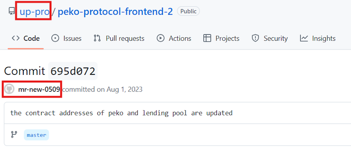Click the Projects table icon
The width and height of the screenshot is (351, 149).
tap(207, 38)
